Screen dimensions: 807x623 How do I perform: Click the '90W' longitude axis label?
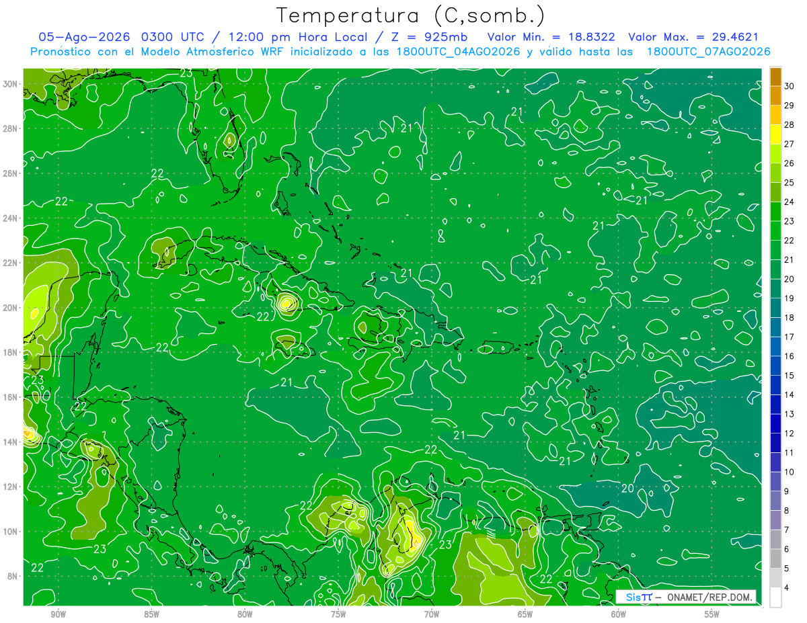coord(58,614)
